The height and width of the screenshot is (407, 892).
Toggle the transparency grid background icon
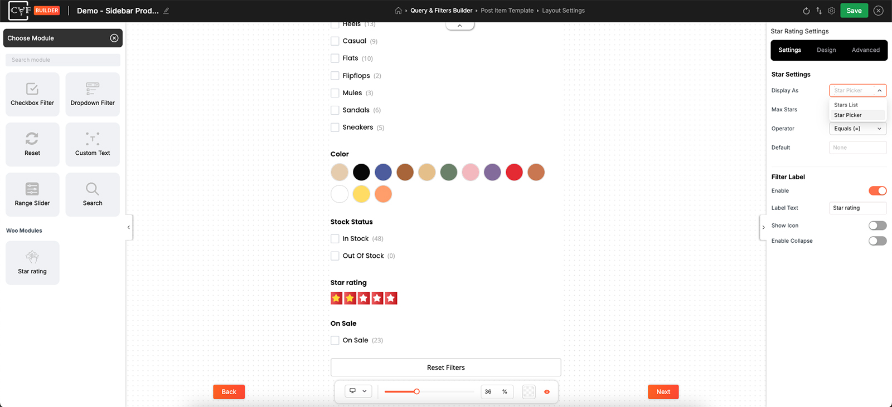point(529,391)
